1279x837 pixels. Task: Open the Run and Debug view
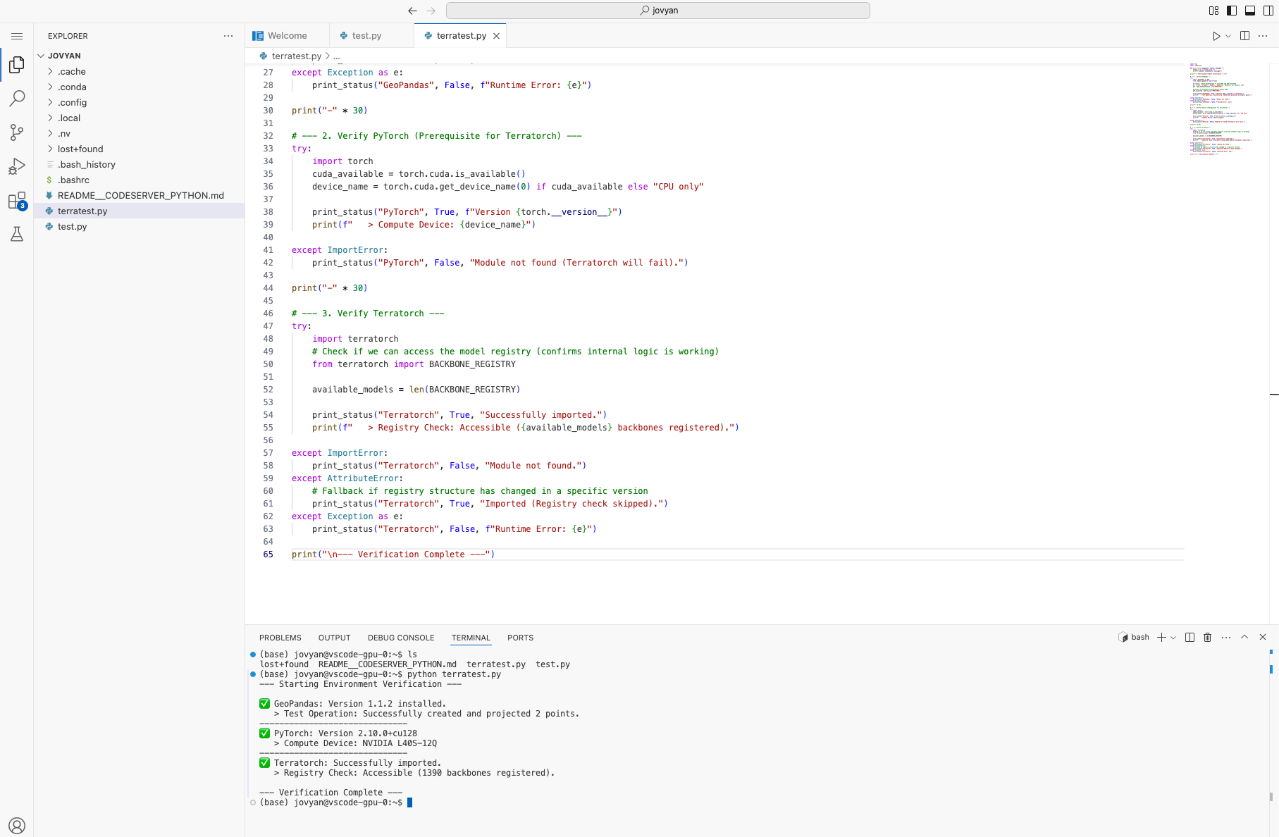click(17, 166)
